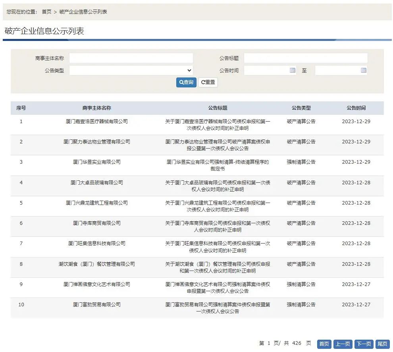This screenshot has width=393, height=352.
Task: Go to next page 下一页
Action: coord(364,344)
